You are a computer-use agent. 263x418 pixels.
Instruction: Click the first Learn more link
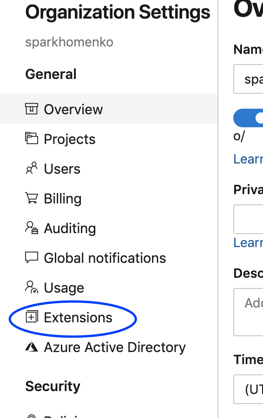(248, 159)
